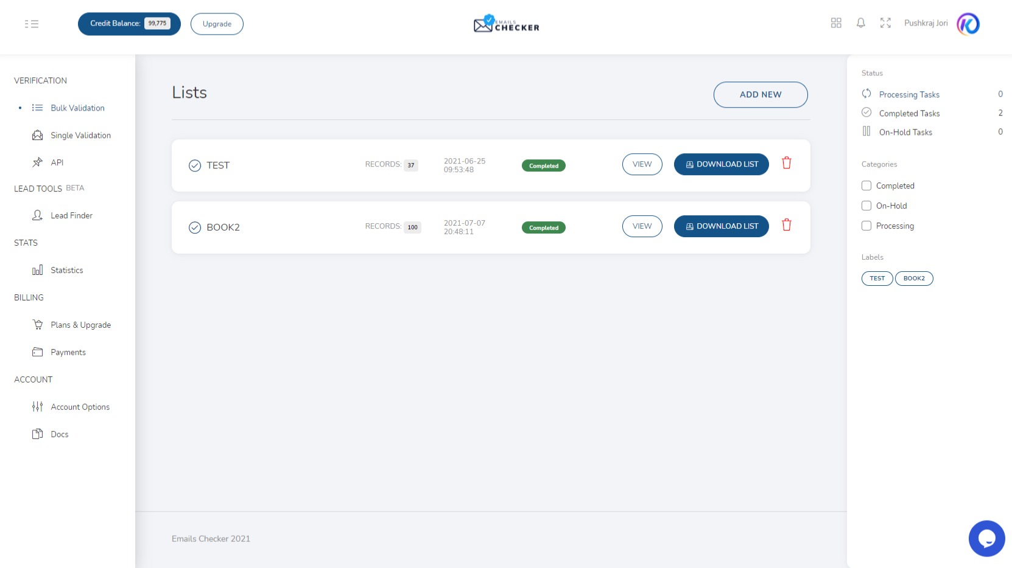Tick the Processing category checkbox
Viewport: 1012px width, 568px height.
[x=866, y=226]
